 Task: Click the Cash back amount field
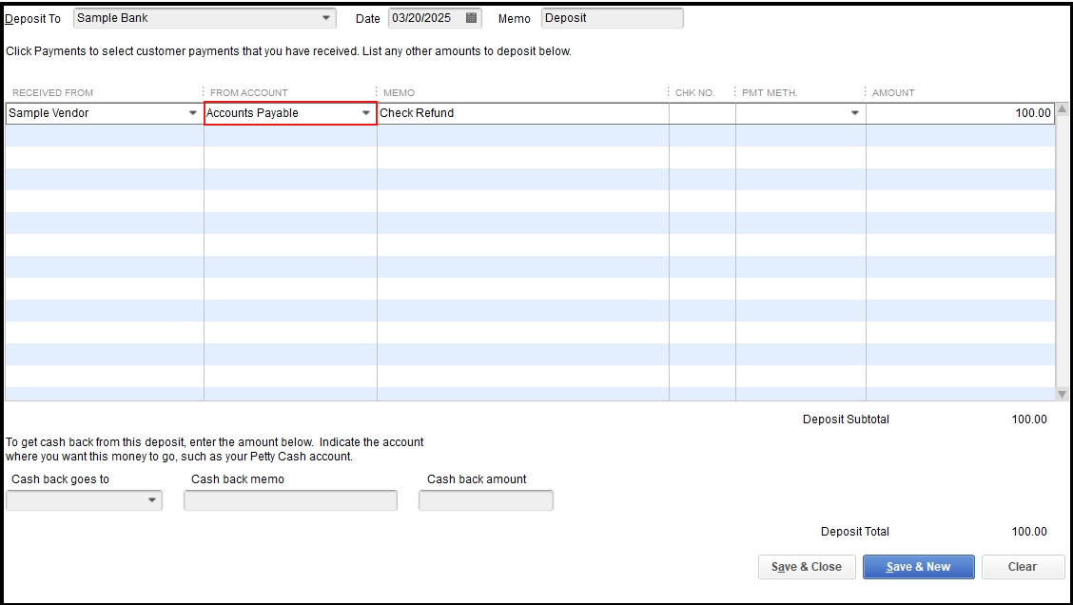pyautogui.click(x=485, y=500)
